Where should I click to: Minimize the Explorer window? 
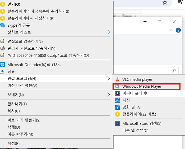click(145, 22)
